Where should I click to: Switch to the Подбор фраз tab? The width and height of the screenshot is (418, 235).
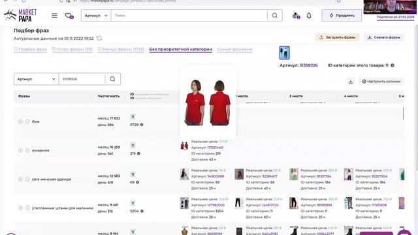tap(30, 50)
